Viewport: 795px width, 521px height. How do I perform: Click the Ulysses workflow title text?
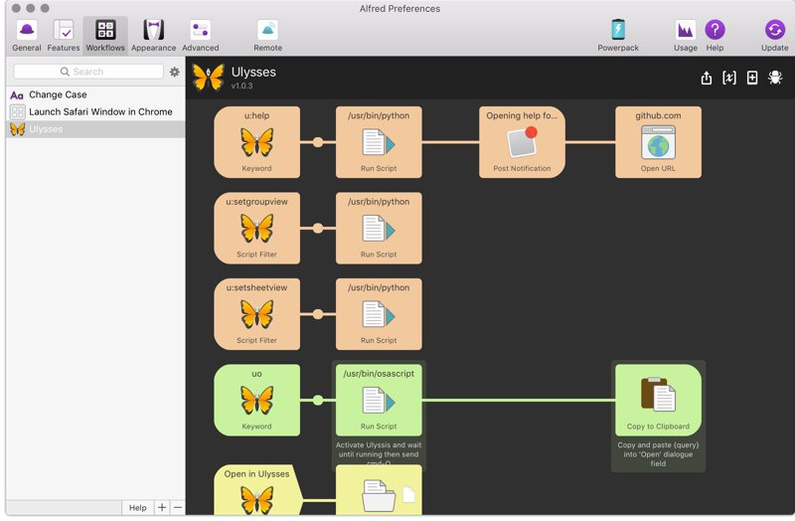tap(253, 72)
